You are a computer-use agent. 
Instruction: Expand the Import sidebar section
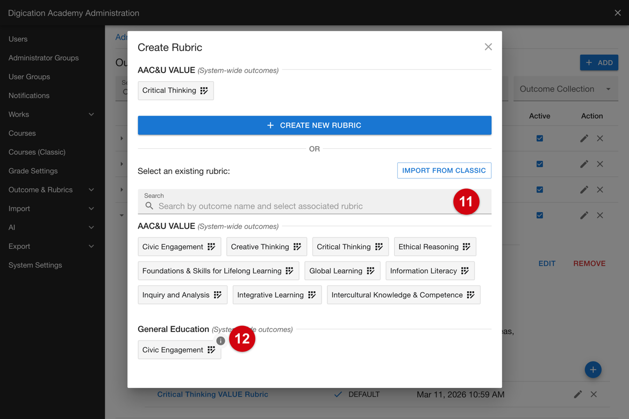[91, 208]
